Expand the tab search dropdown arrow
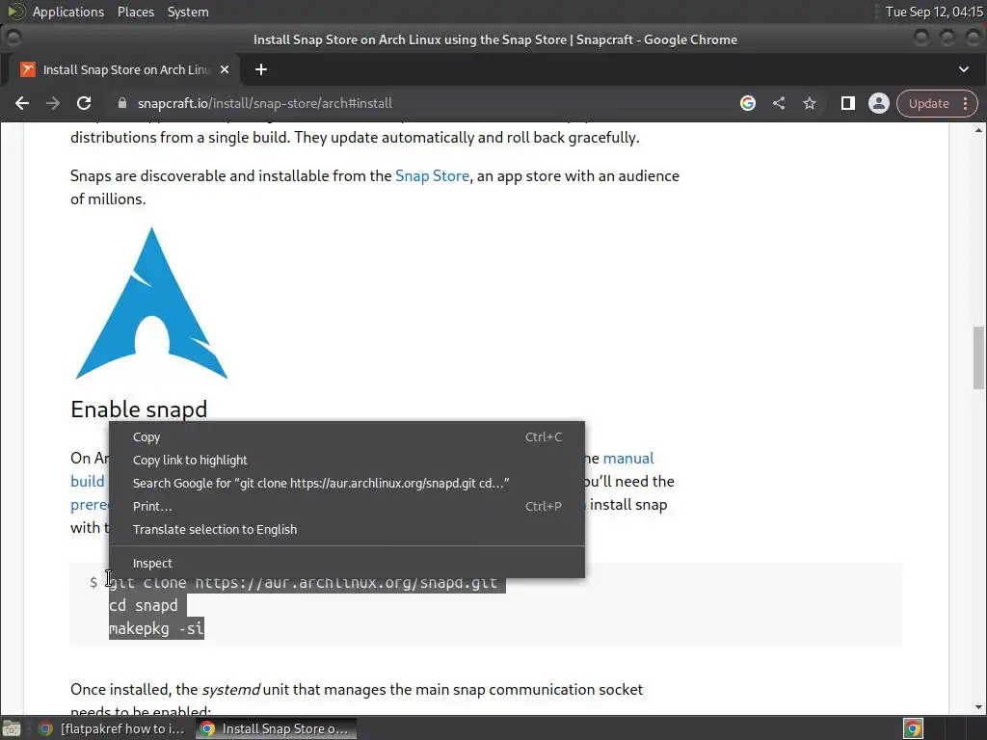987x740 pixels. [964, 69]
